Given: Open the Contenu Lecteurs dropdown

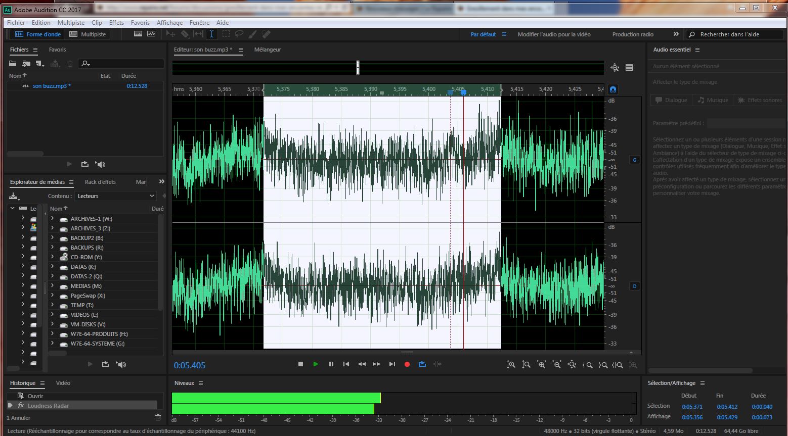Looking at the screenshot, I should (116, 196).
